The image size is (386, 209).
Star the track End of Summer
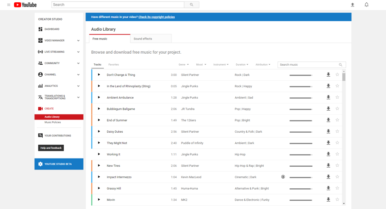[337, 120]
